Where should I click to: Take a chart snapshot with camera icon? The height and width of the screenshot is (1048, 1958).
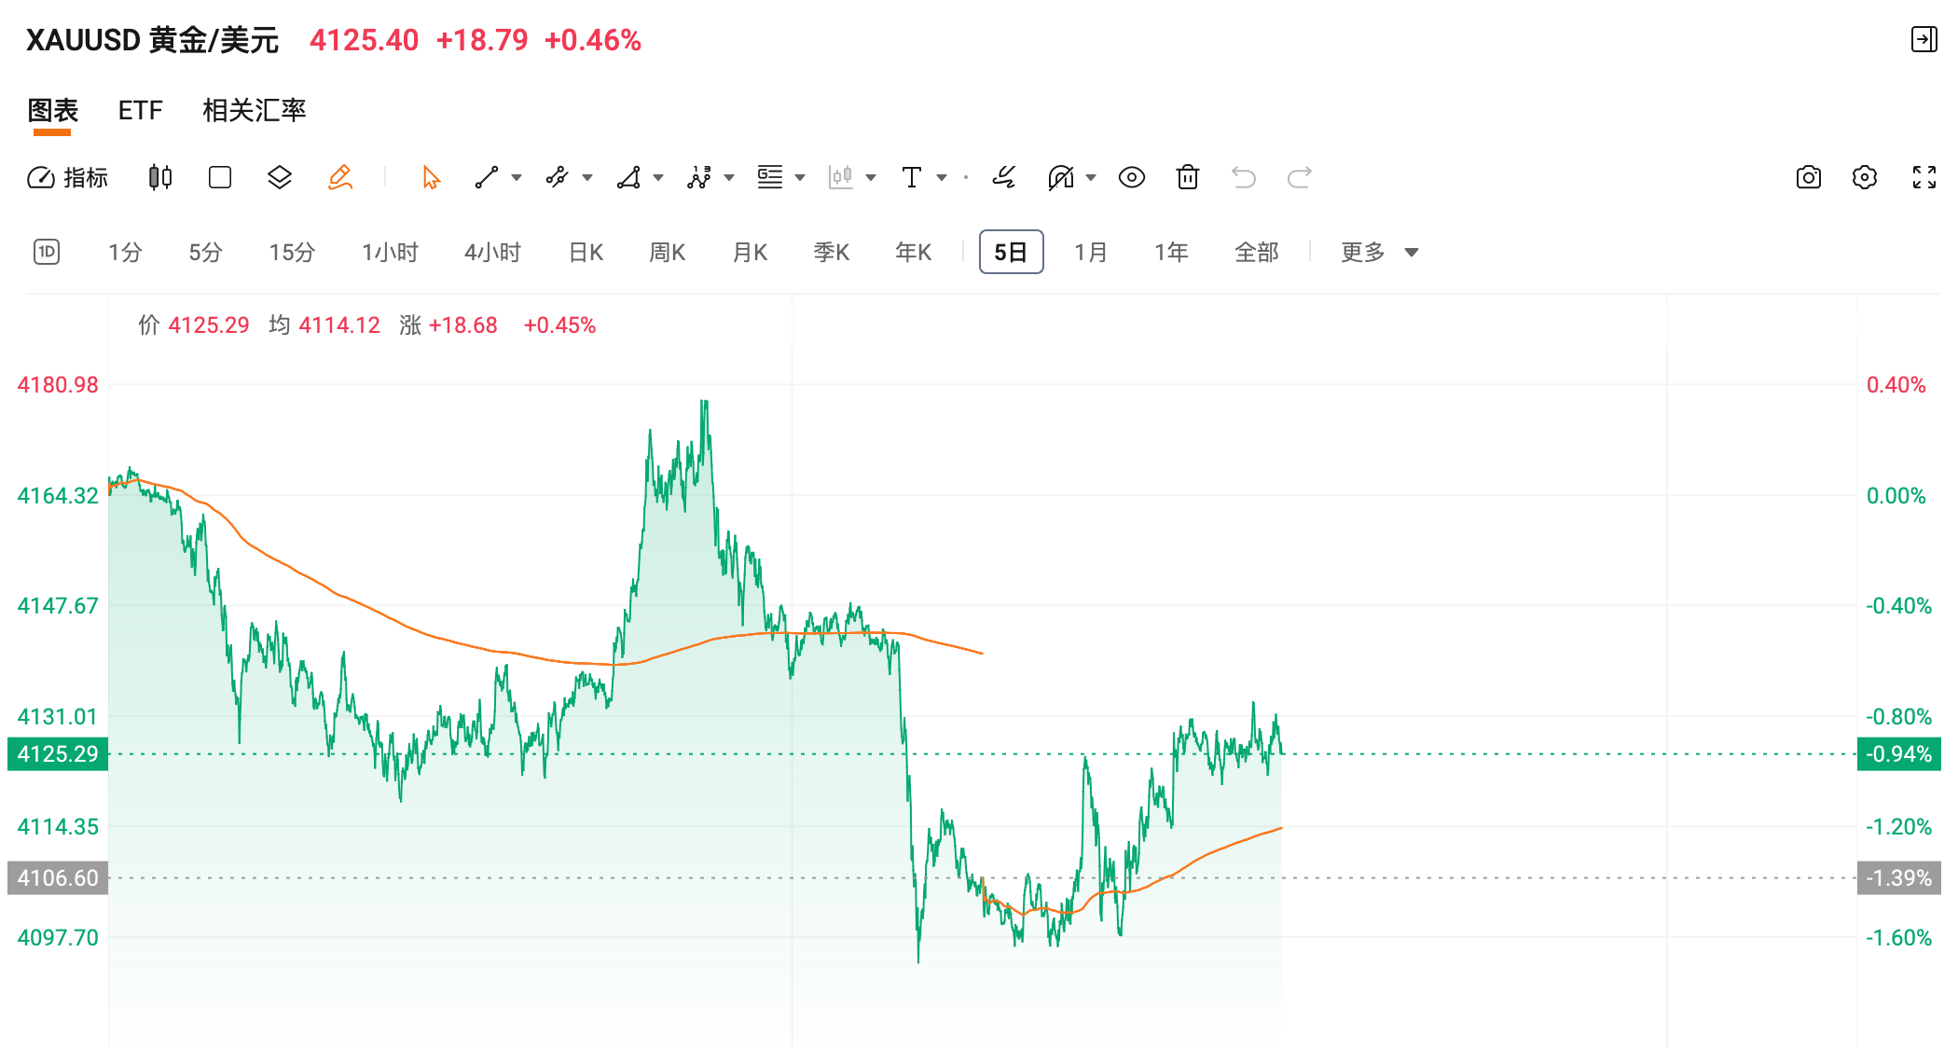(1808, 177)
